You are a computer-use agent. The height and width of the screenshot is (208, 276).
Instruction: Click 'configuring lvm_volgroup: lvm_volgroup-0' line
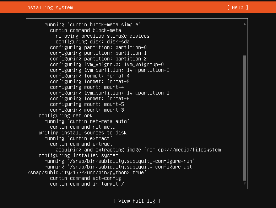pyautogui.click(x=107, y=64)
